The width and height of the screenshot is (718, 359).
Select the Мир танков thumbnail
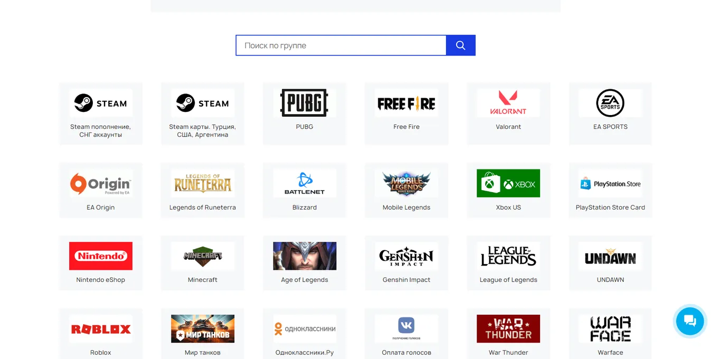coord(203,329)
